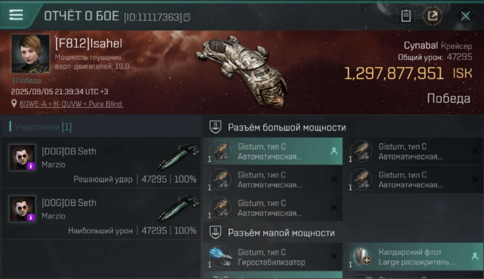The height and width of the screenshot is (279, 484).
Task: Select the highlighted first Gistum autocannon row
Action: [273, 151]
